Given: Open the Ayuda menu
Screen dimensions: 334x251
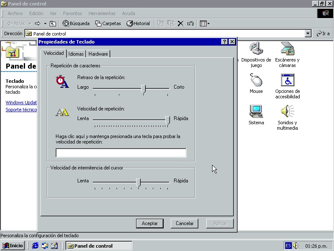Looking at the screenshot, I should [x=129, y=13].
